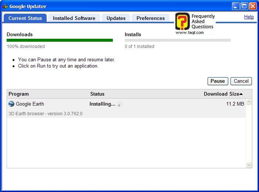The height and width of the screenshot is (192, 259).
Task: Click the sort arrow beside Download Size
Action: (x=241, y=94)
